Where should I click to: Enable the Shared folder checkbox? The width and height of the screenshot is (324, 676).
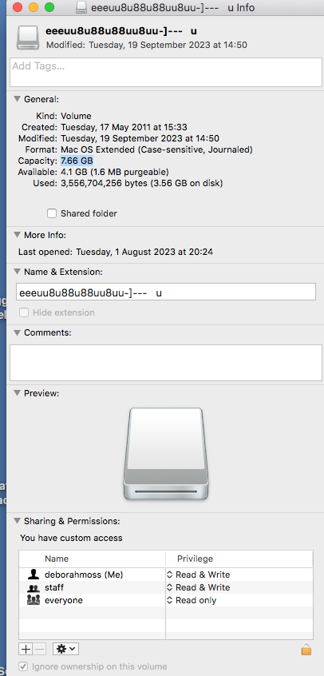click(x=52, y=213)
